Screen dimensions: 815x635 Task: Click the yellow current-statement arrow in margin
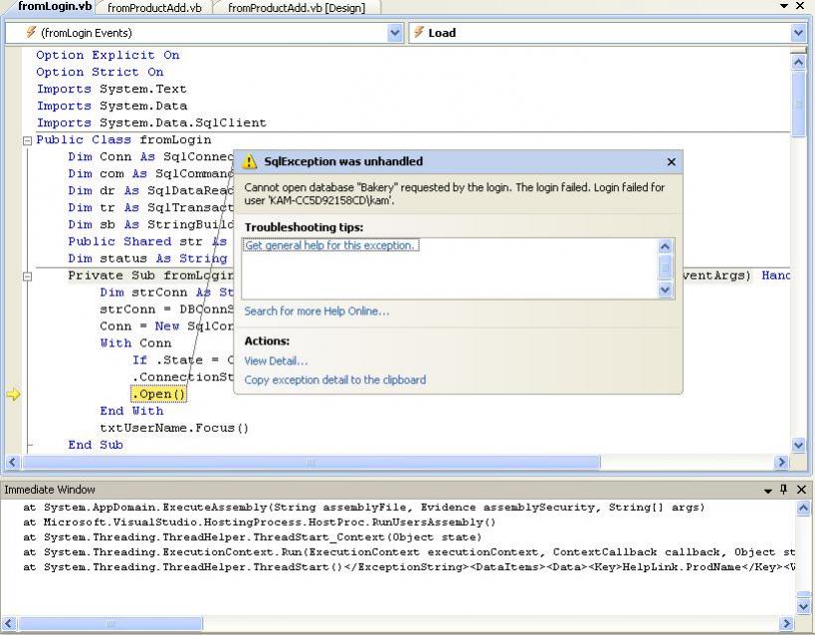[13, 394]
